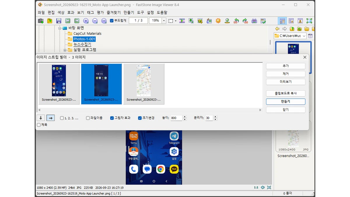Select the map screenshot thumbnail in strip
Viewport: 350px width, 197px height.
(x=144, y=84)
